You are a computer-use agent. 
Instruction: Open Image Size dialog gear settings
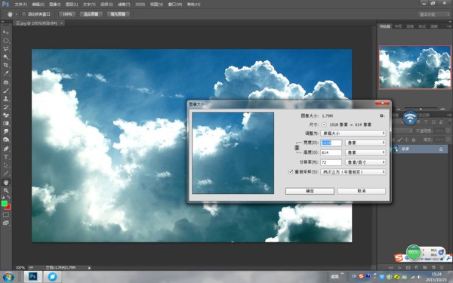coord(382,115)
